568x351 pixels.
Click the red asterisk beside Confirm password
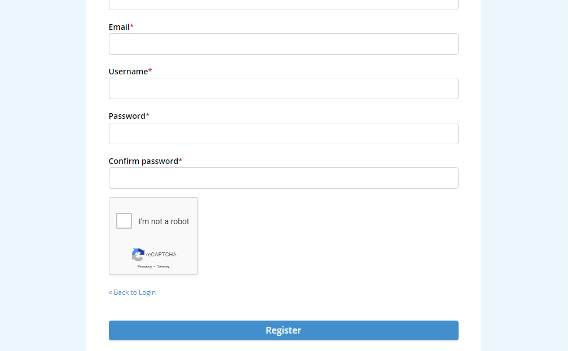pos(180,161)
